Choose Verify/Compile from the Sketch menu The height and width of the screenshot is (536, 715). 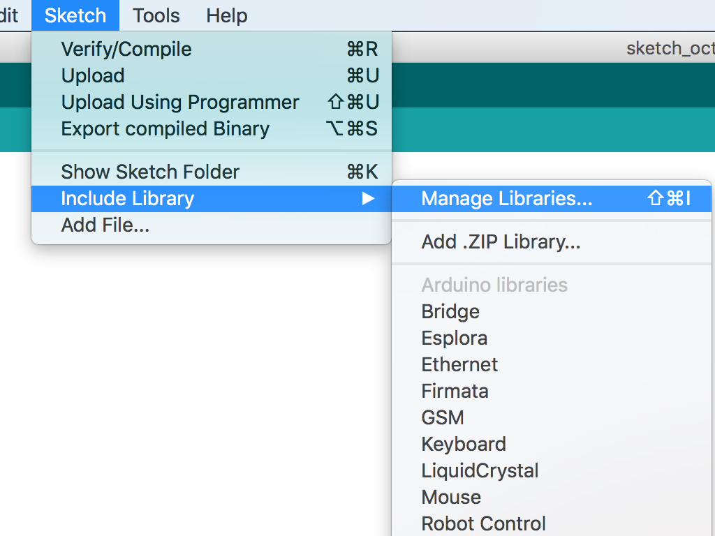click(212, 50)
